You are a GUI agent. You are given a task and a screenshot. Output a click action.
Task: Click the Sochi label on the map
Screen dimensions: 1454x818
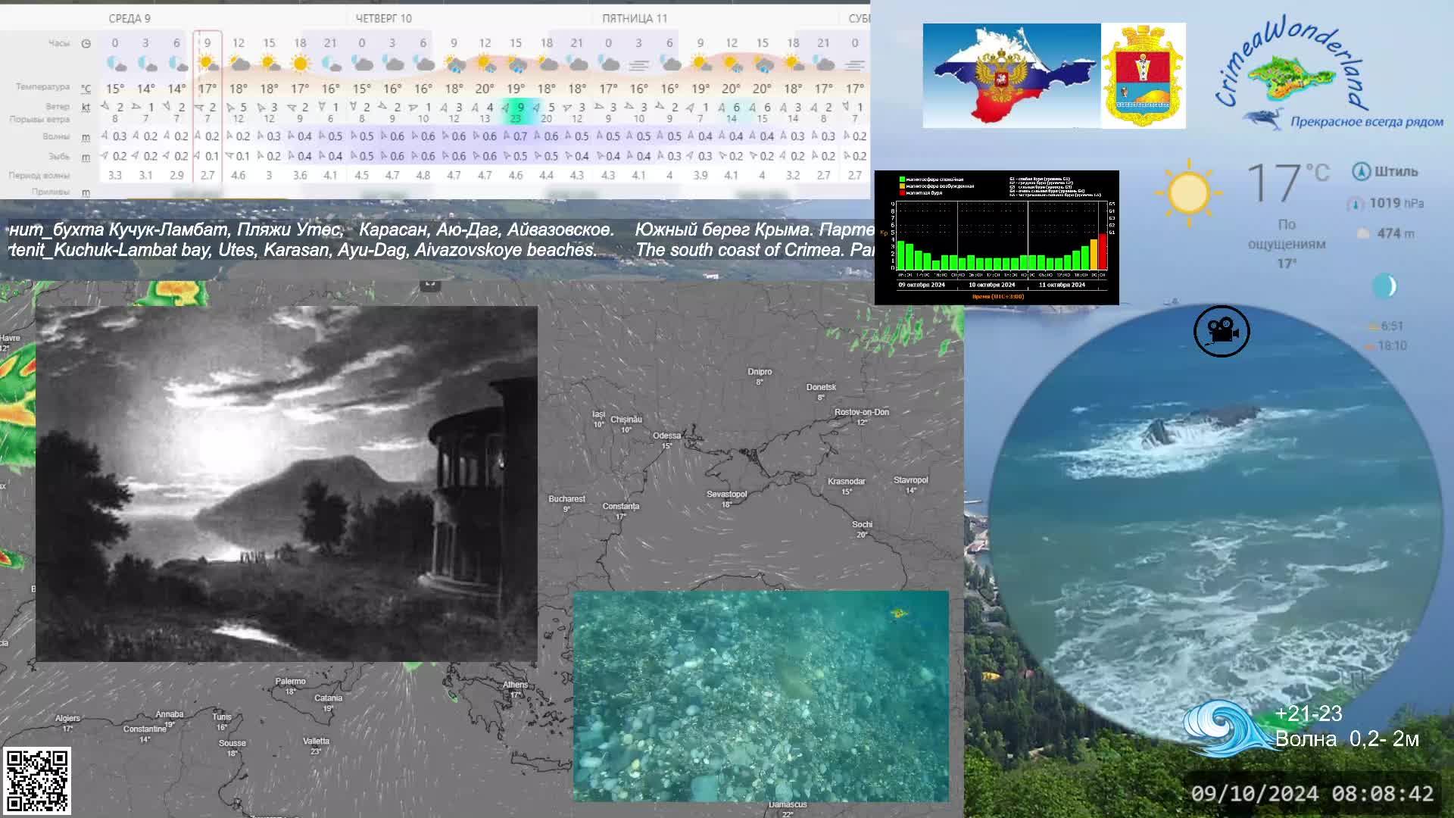(862, 524)
